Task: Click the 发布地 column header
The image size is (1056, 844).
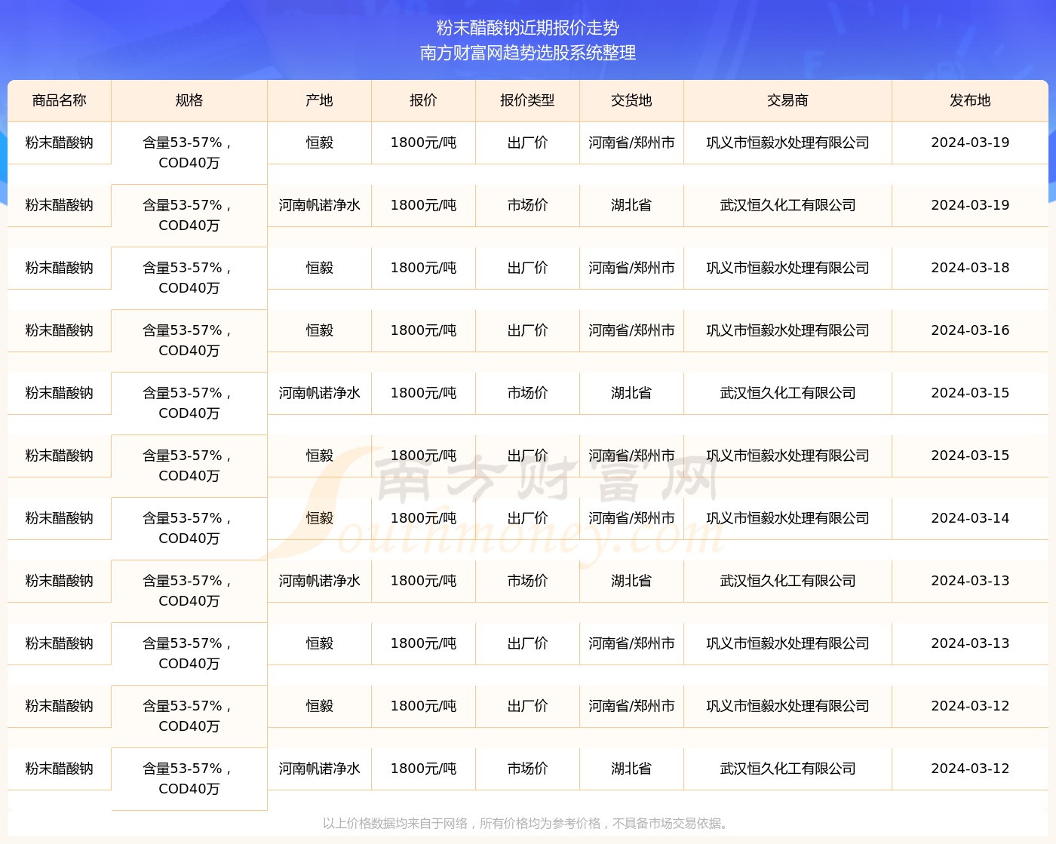Action: pos(970,100)
